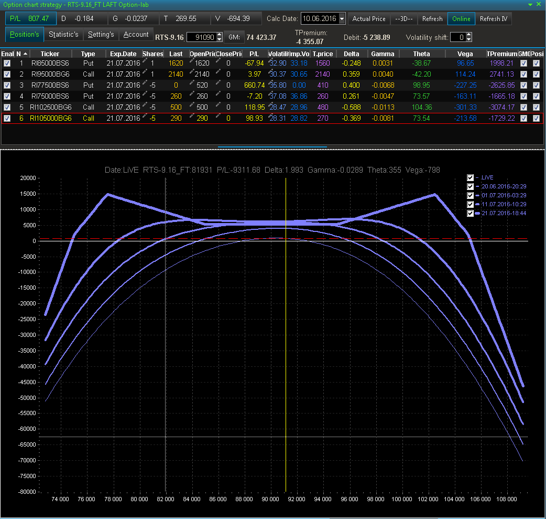This screenshot has width=546, height=519.
Task: Click the Volatility shift spinner arrows
Action: point(468,37)
